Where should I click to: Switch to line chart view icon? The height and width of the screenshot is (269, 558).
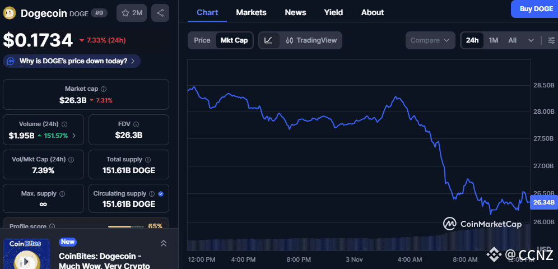(x=269, y=40)
